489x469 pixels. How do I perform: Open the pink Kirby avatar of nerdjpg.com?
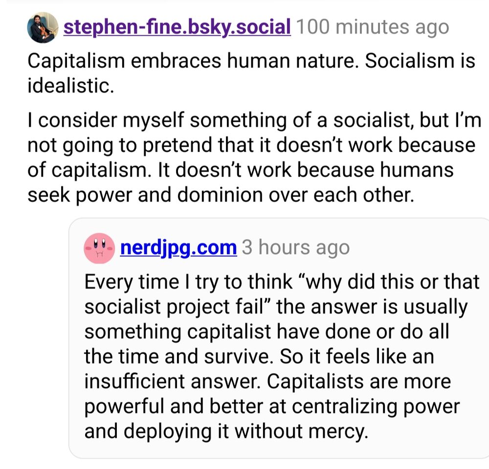(x=99, y=248)
